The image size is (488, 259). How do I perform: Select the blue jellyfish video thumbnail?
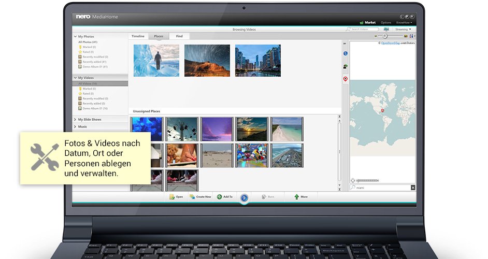147,129
